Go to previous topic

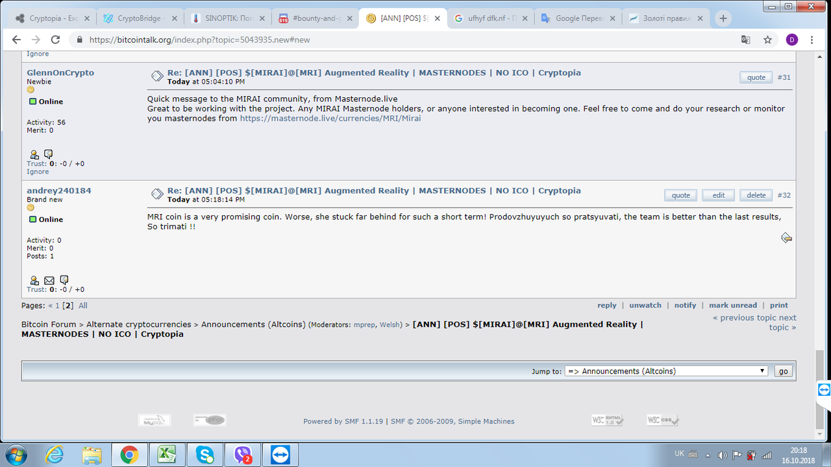point(743,318)
